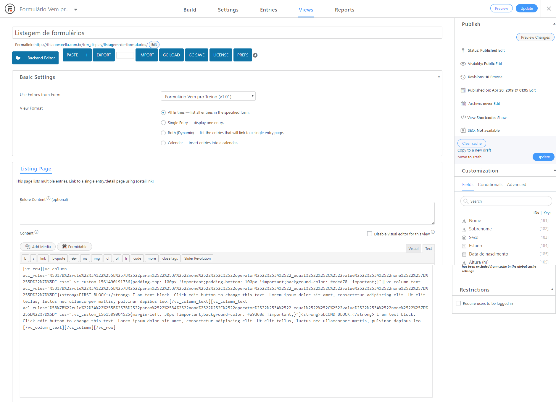Open the Build tab
This screenshot has height=402, width=556.
pos(190,10)
